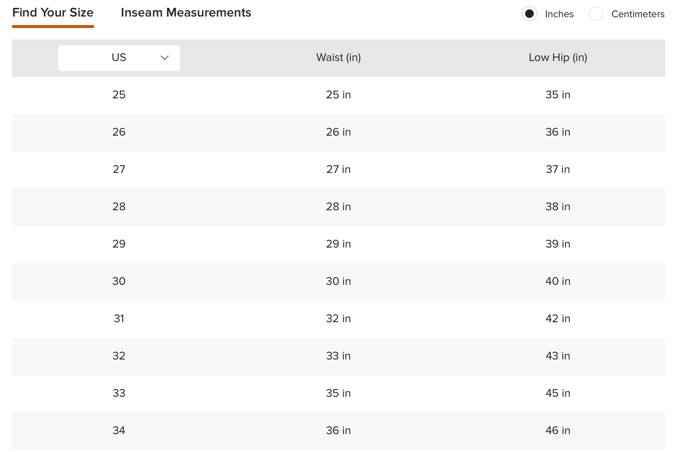The image size is (688, 452).
Task: Select the Inches radio button
Action: pos(529,14)
